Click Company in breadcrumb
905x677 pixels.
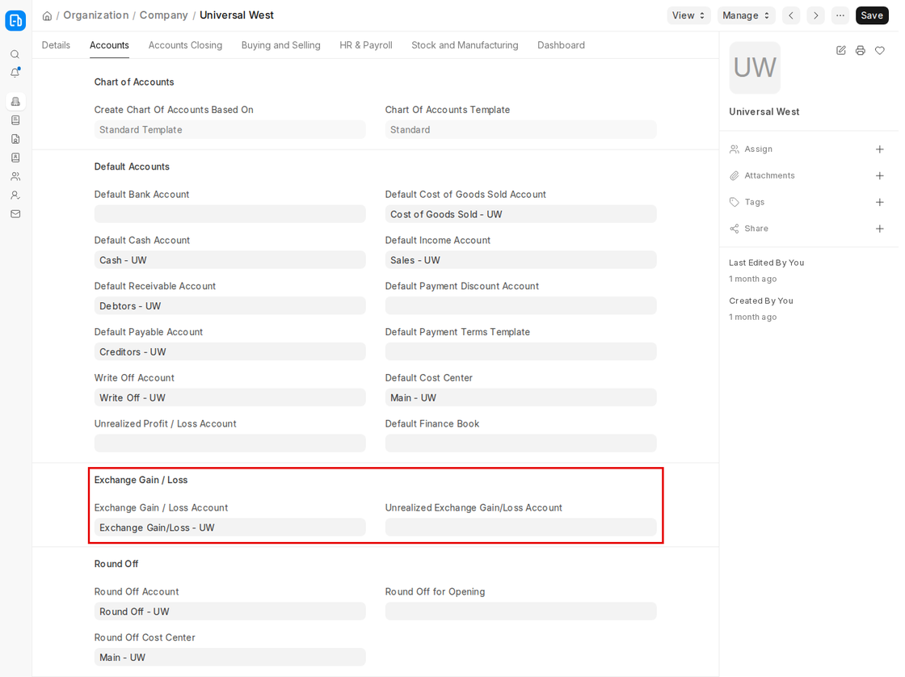[x=164, y=15]
